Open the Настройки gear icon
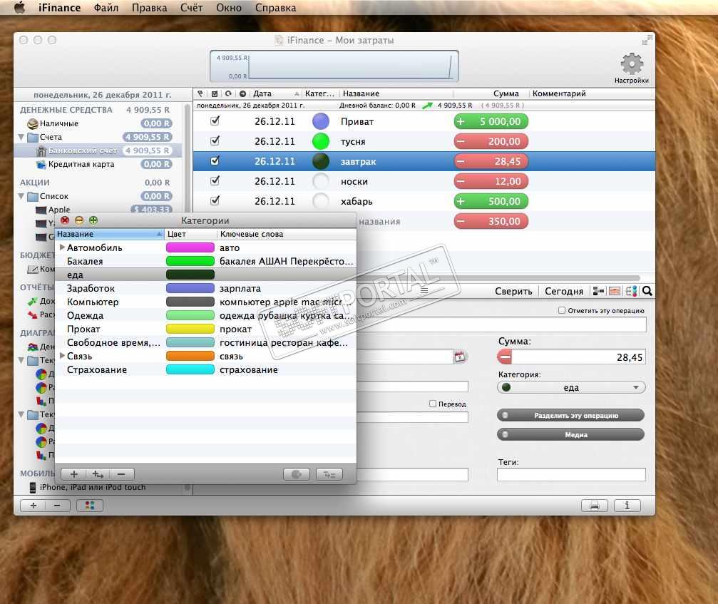Screen dimensions: 718x604 tap(632, 63)
